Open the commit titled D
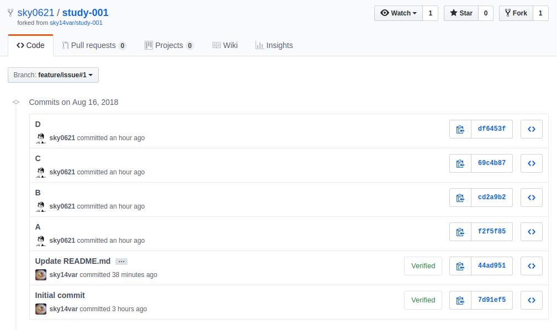 (38, 124)
